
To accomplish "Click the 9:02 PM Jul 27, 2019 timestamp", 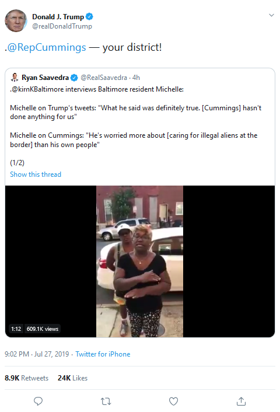I will [37, 354].
